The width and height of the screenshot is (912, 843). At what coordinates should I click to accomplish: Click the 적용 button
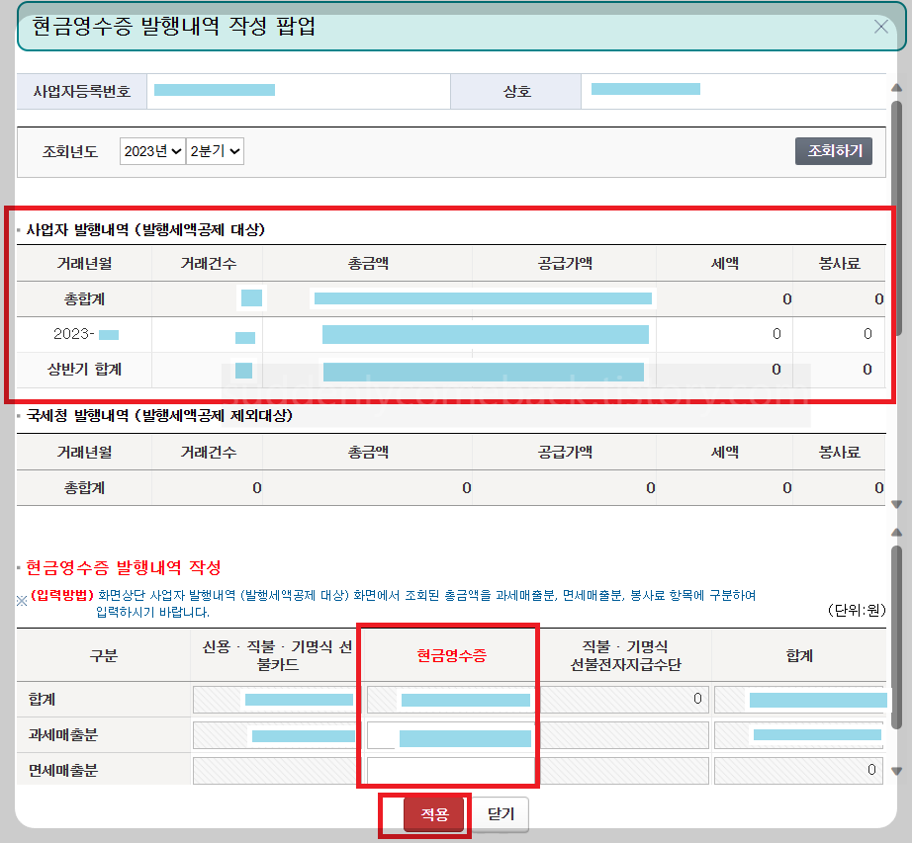[434, 814]
